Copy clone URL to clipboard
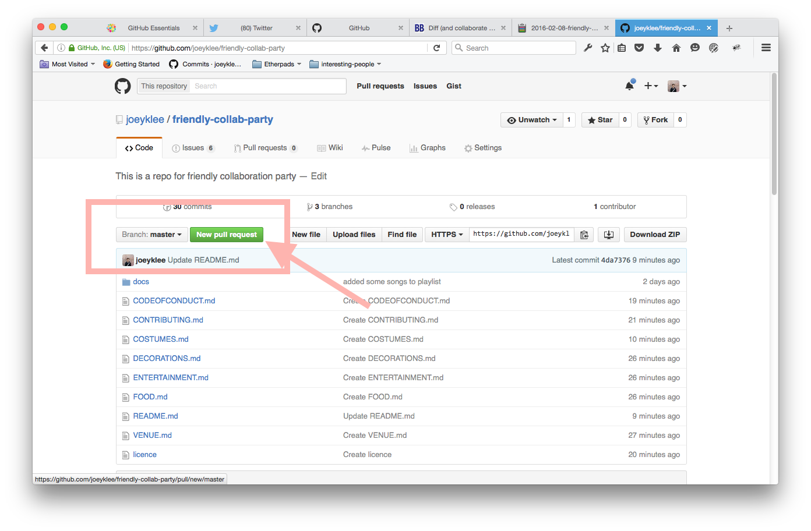Image resolution: width=811 pixels, height=531 pixels. pyautogui.click(x=584, y=235)
